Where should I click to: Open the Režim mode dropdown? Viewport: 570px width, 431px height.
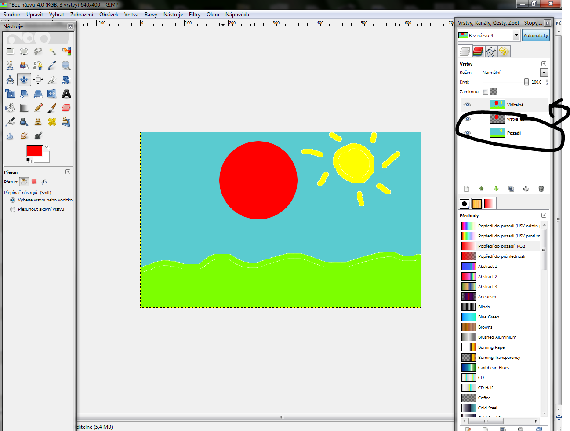[x=544, y=73]
